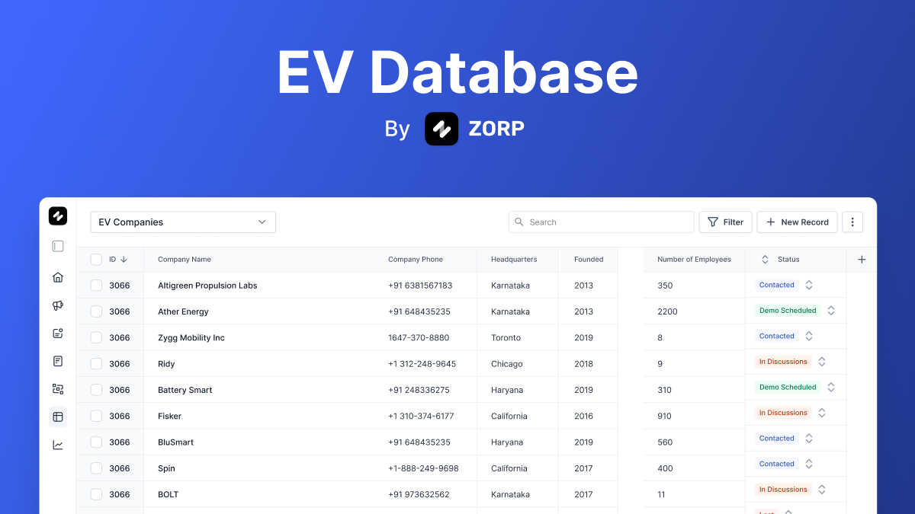This screenshot has height=514, width=915.
Task: Open the EV Companies table dropdown
Action: pyautogui.click(x=183, y=222)
